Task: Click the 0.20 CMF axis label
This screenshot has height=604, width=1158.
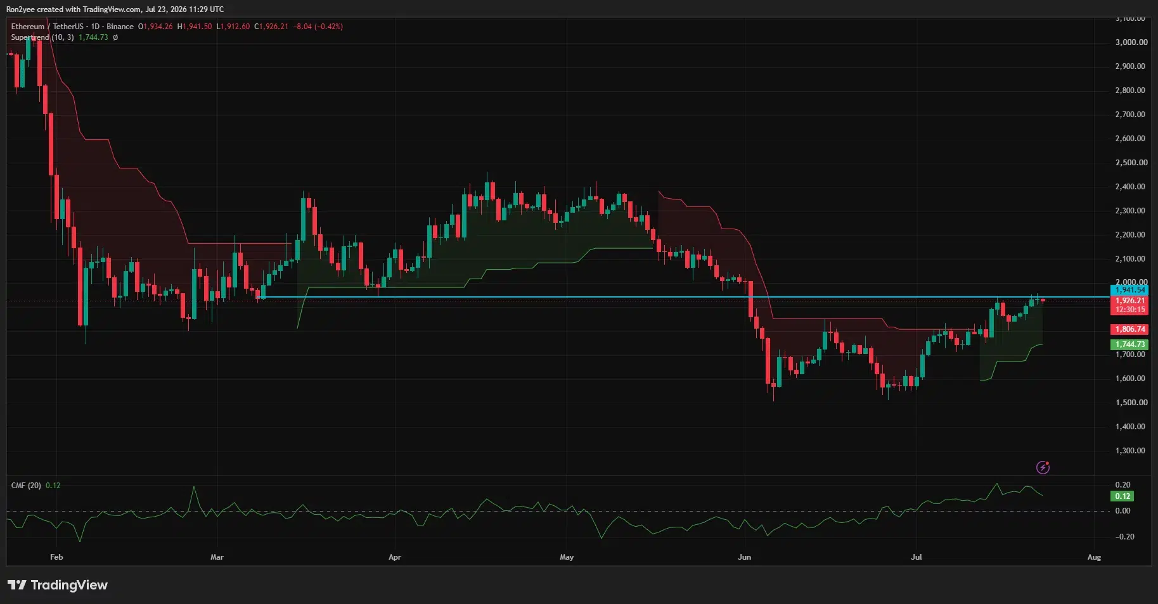Action: pos(1123,485)
